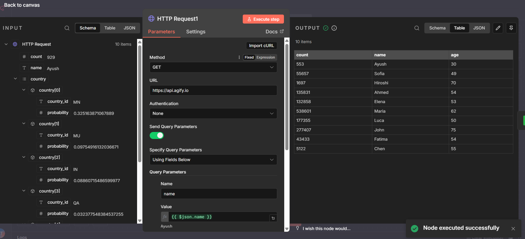
Task: Click the green check in the success toast
Action: (x=415, y=228)
